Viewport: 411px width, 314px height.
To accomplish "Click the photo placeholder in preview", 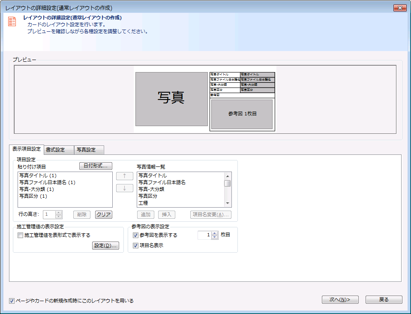I will pos(171,99).
